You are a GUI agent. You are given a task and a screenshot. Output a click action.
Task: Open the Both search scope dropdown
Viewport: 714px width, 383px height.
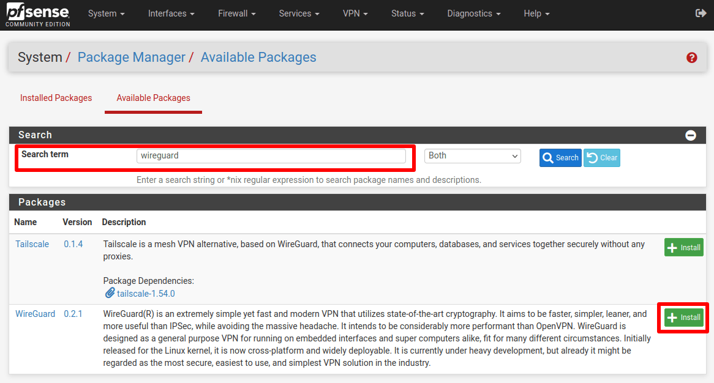coord(473,156)
